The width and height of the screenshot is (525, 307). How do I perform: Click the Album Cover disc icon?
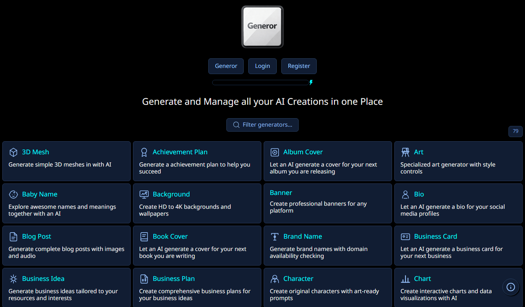275,152
